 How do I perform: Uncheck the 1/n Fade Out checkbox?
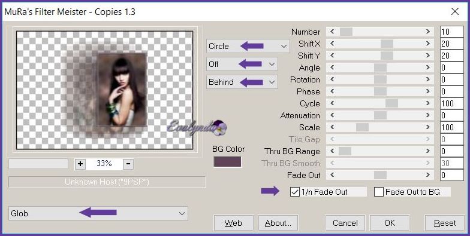[295, 192]
